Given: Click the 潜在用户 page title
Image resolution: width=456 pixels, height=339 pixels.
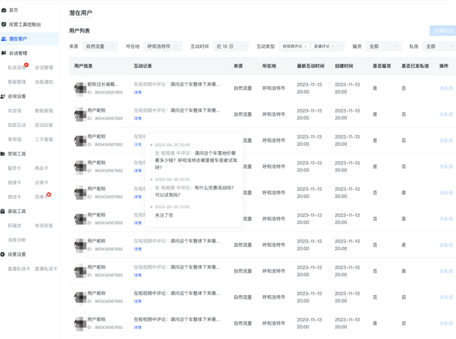Looking at the screenshot, I should 81,13.
